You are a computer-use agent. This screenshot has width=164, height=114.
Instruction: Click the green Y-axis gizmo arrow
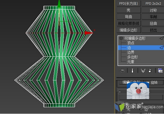pos(59,4)
